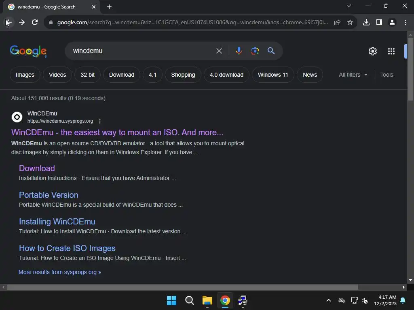Start a voice search with the microphone
This screenshot has height=310, width=414.
[x=239, y=50]
